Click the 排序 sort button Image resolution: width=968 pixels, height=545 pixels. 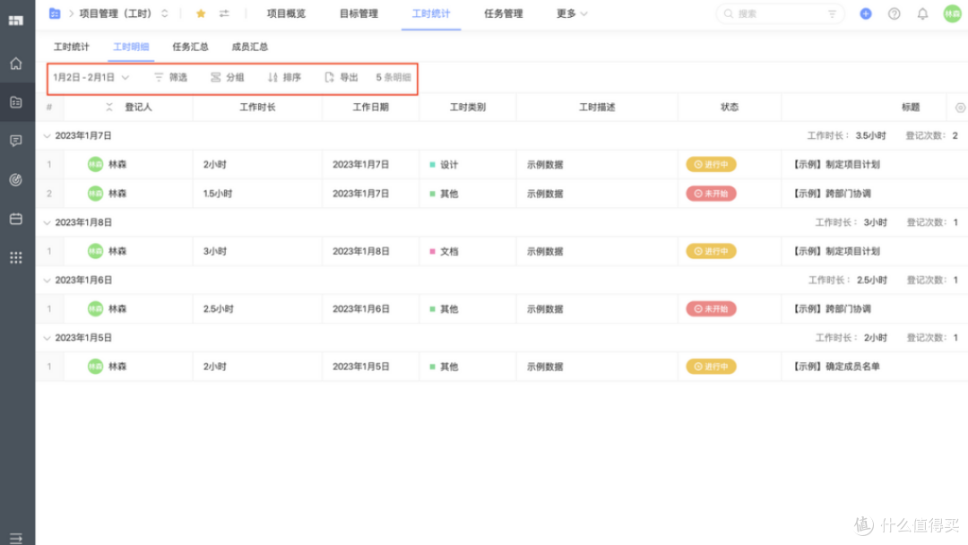click(285, 77)
